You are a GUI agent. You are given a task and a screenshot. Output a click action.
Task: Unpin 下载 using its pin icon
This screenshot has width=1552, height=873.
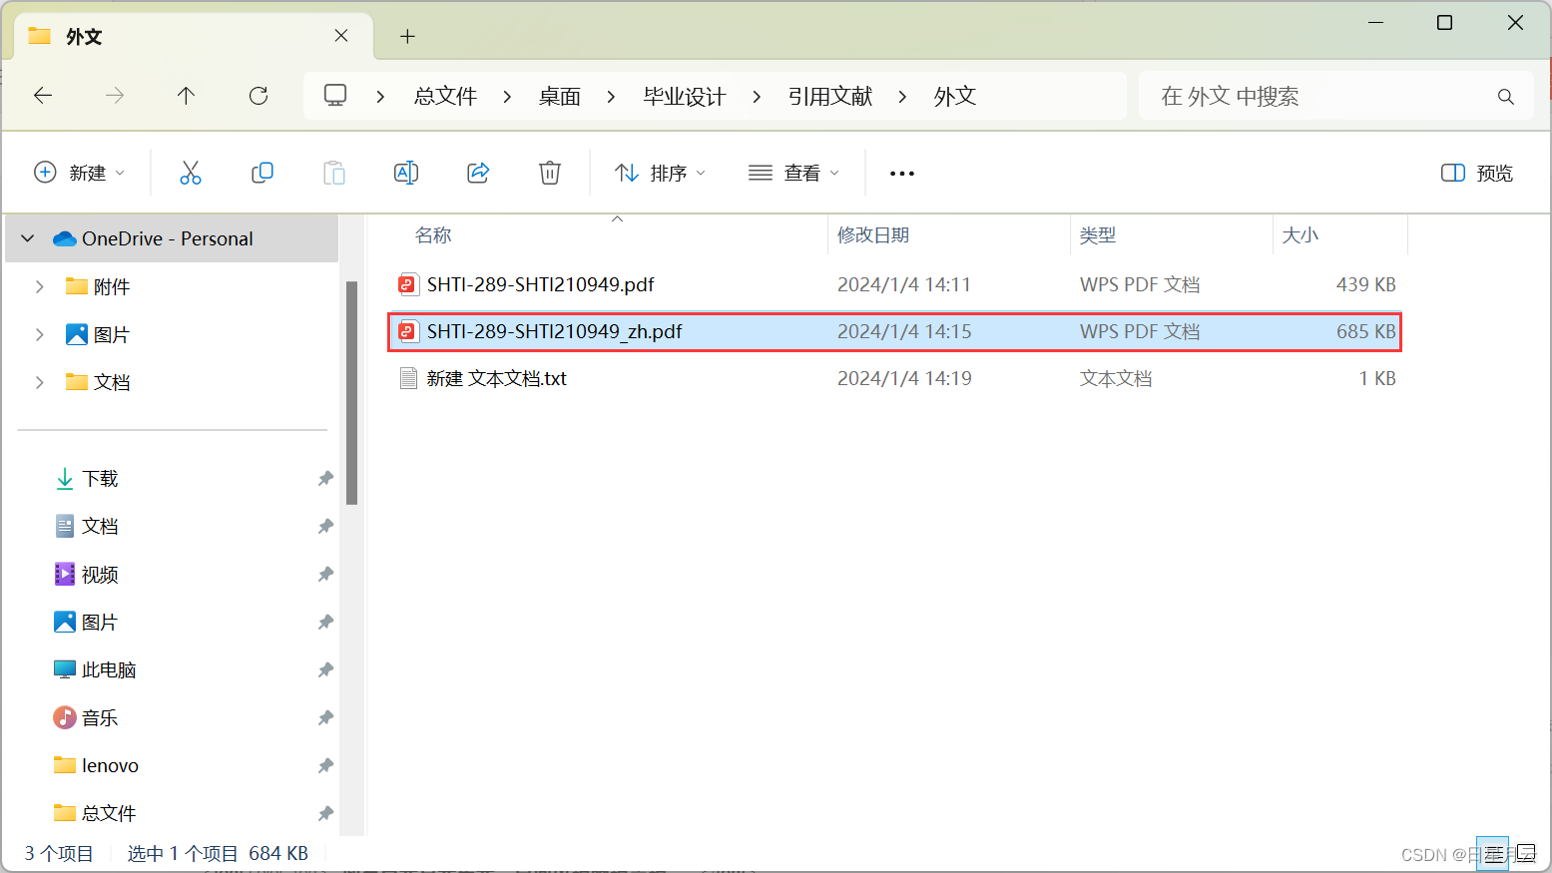click(325, 479)
